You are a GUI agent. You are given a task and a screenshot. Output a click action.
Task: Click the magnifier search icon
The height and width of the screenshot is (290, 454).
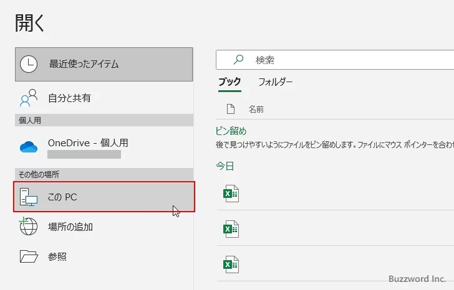[x=238, y=60]
